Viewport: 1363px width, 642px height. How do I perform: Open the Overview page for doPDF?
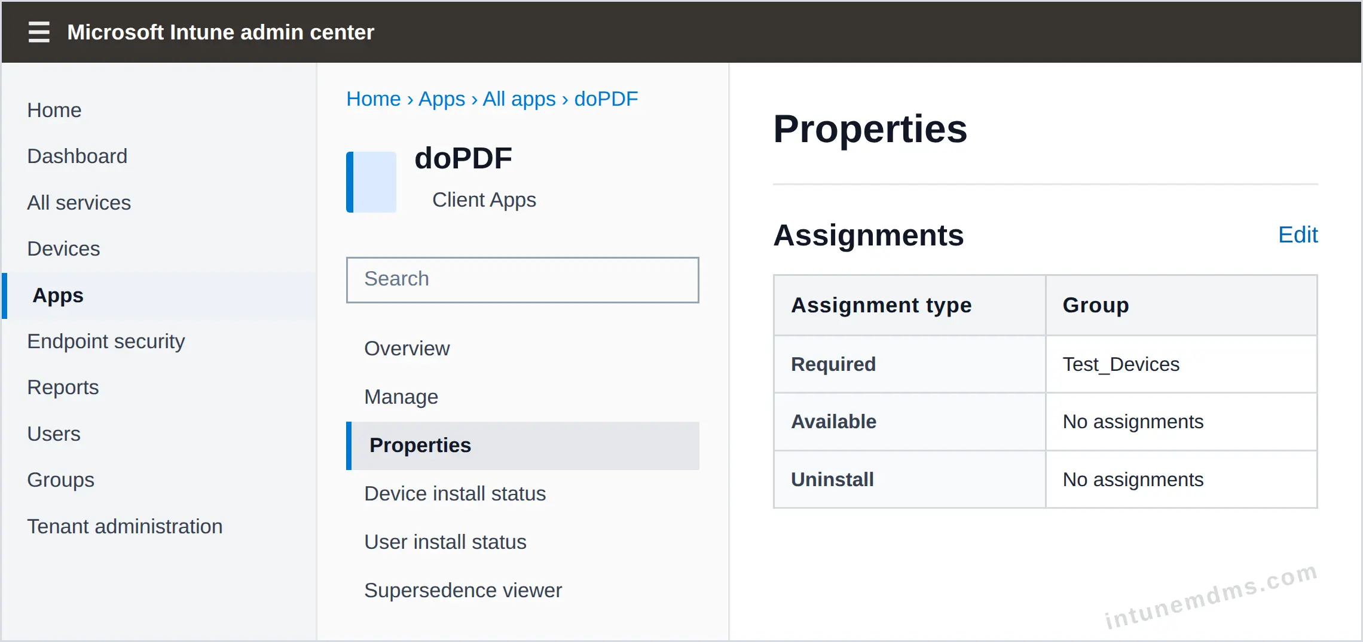(407, 349)
